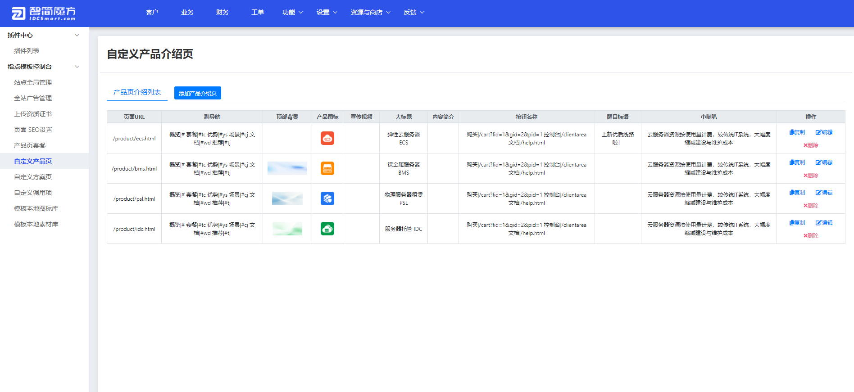Click the 智简魔方 logo in the header

coord(44,13)
